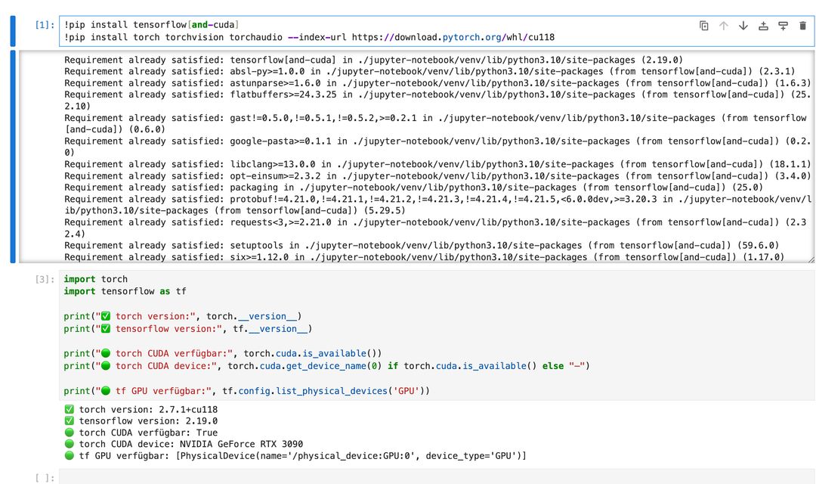
Task: Click the gast requirement satisfied output line
Action: coord(436,123)
